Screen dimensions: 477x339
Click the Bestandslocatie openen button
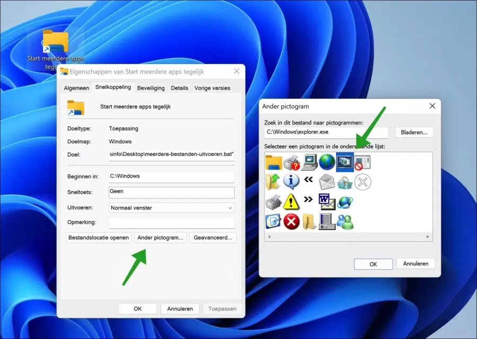point(99,237)
